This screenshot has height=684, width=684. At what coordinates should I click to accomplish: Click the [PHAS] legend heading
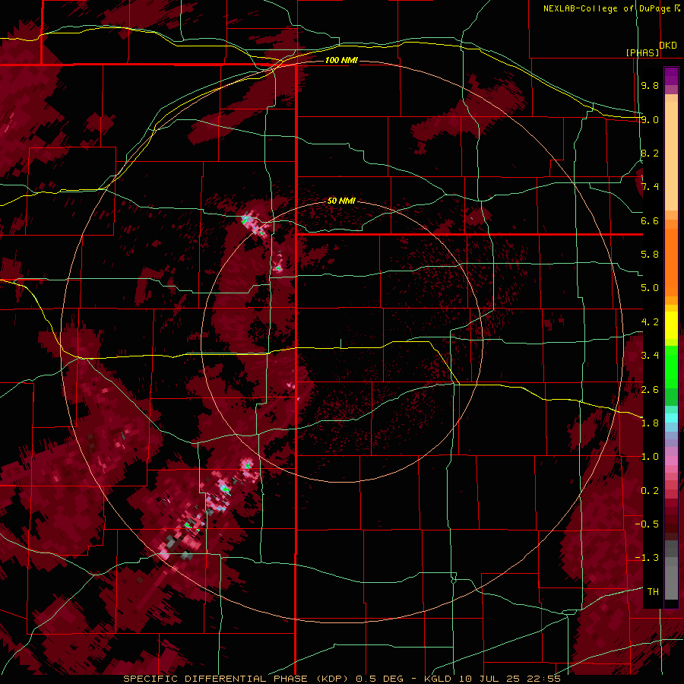coord(642,52)
